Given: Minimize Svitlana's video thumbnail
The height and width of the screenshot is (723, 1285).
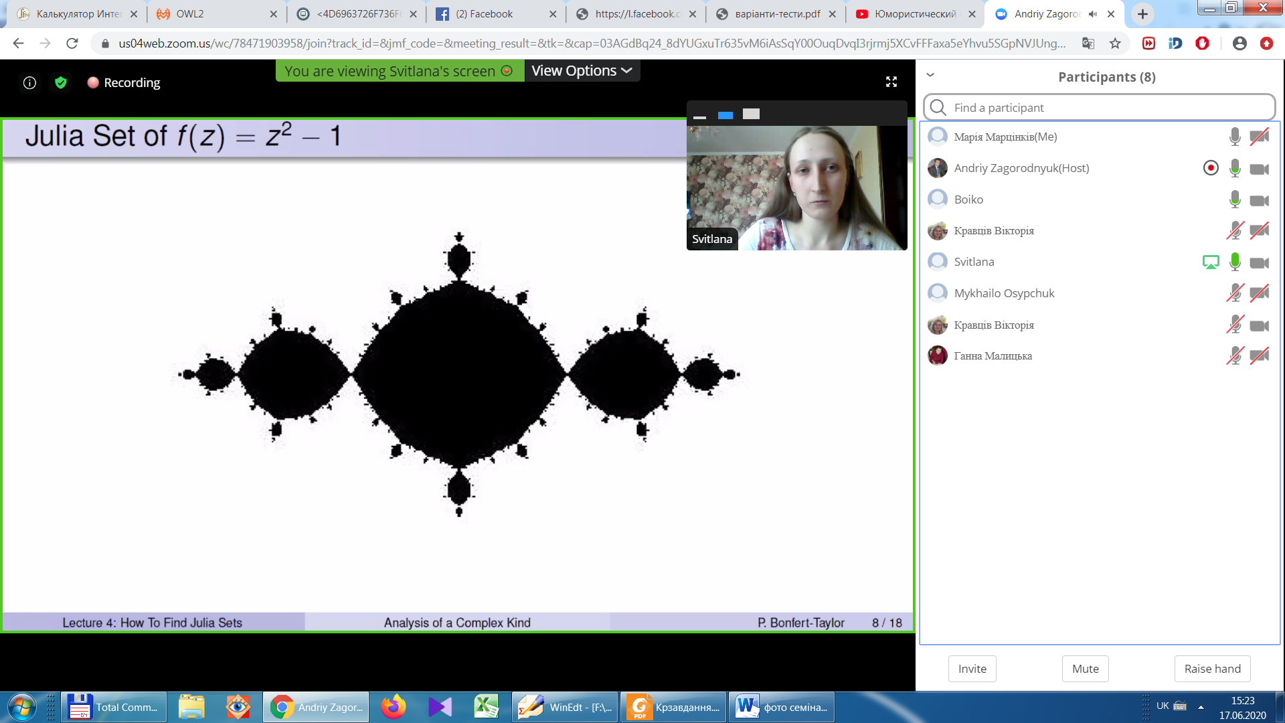Looking at the screenshot, I should [699, 116].
